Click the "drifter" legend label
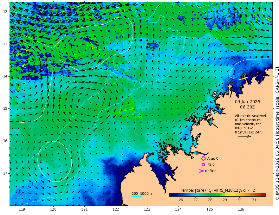 (210, 171)
